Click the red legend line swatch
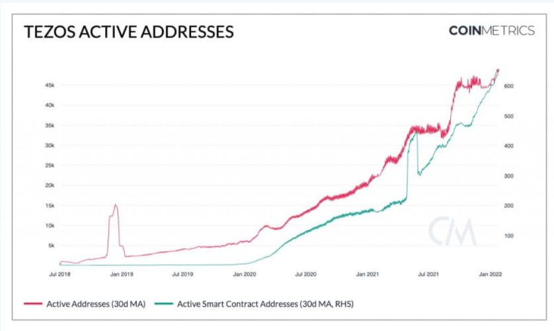554x331 pixels. [x=33, y=303]
